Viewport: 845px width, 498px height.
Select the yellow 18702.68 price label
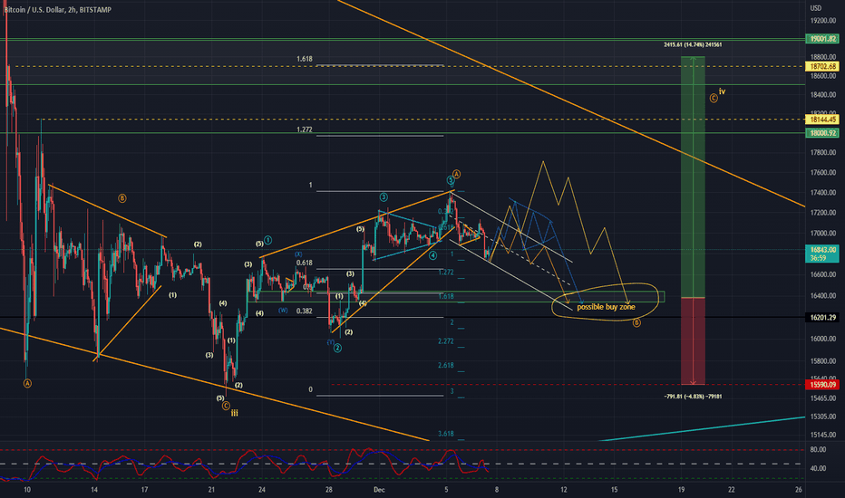[822, 66]
